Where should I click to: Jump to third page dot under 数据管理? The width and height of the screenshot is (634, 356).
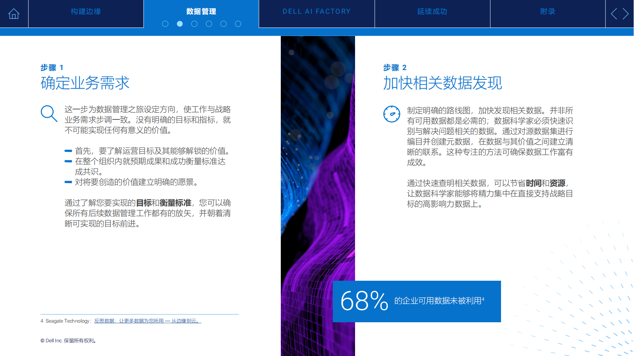(194, 24)
